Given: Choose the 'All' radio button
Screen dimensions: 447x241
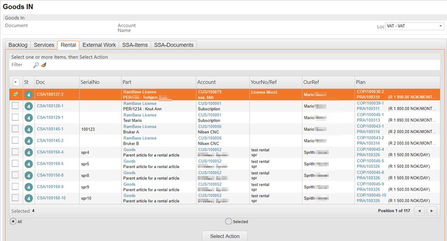Looking at the screenshot, I should tap(13, 221).
